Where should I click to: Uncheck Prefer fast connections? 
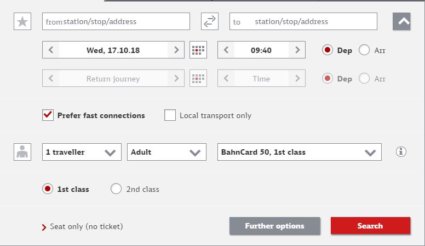click(x=48, y=115)
